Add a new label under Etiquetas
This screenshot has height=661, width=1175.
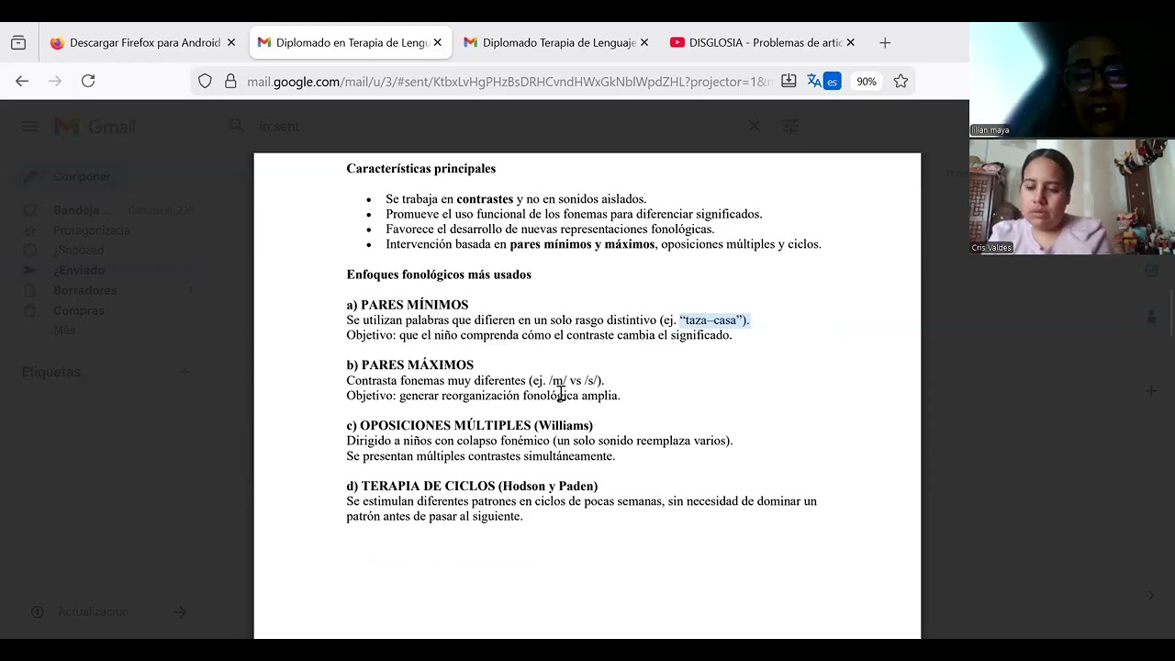185,372
